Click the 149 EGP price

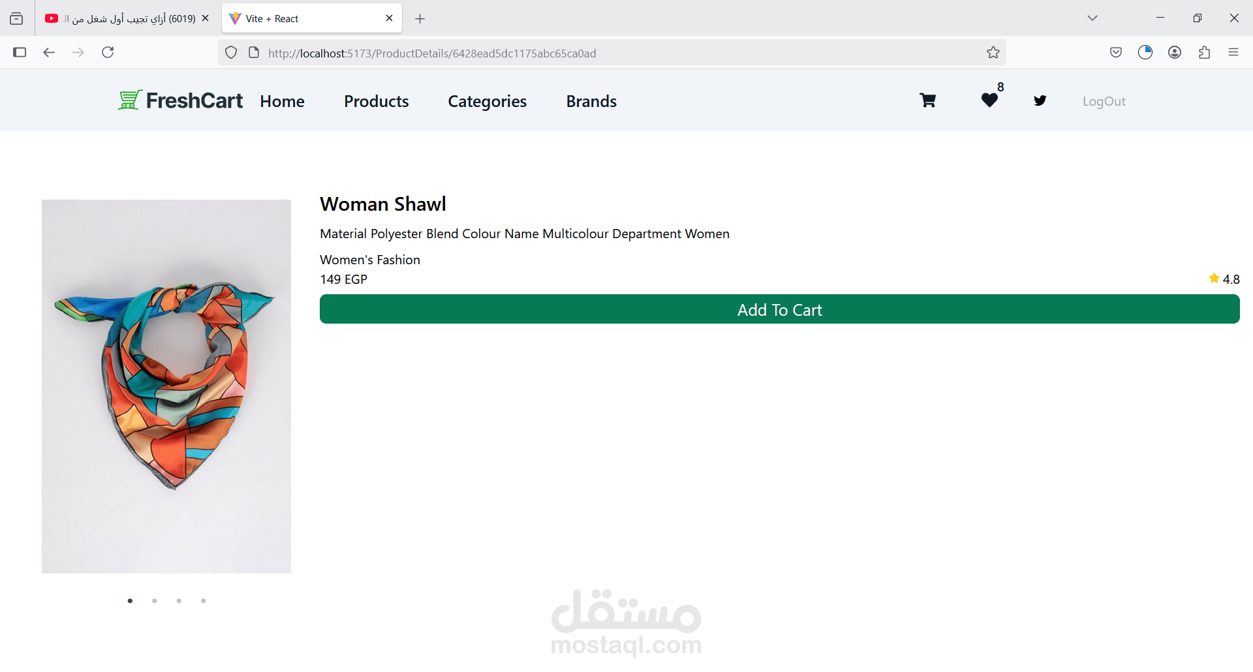344,279
